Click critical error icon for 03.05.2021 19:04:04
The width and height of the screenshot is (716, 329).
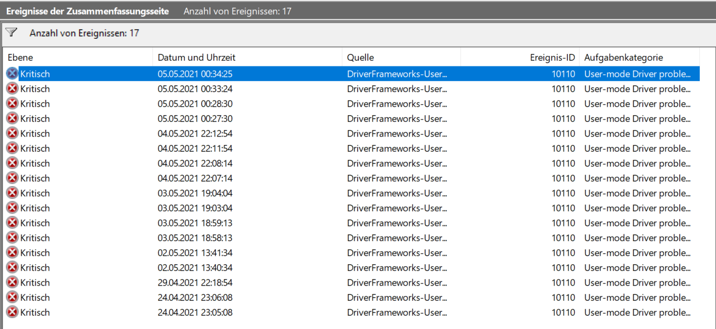12,193
